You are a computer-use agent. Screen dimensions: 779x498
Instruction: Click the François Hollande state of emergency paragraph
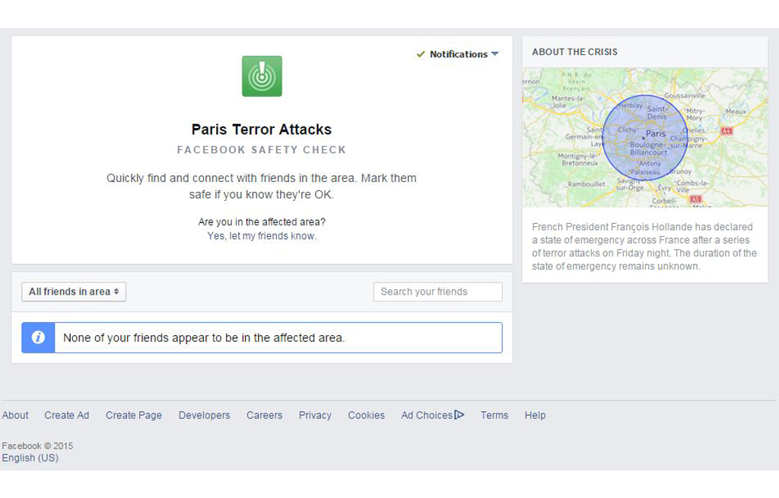[x=644, y=246]
